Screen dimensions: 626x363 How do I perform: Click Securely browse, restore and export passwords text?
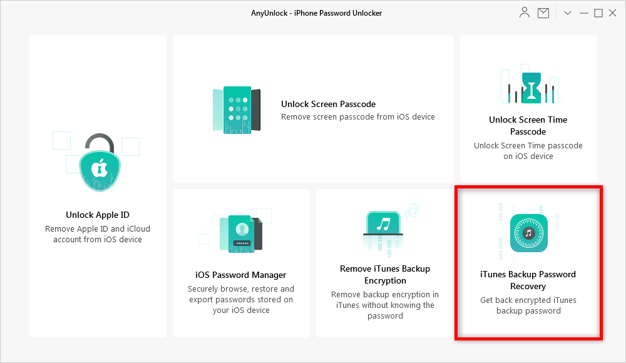241,300
